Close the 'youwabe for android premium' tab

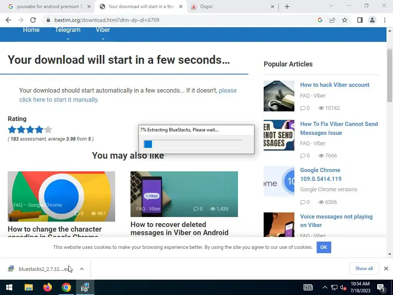(89, 7)
